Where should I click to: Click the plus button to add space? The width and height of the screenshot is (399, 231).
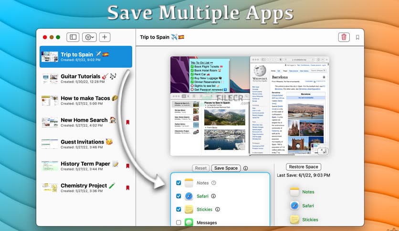click(x=105, y=37)
